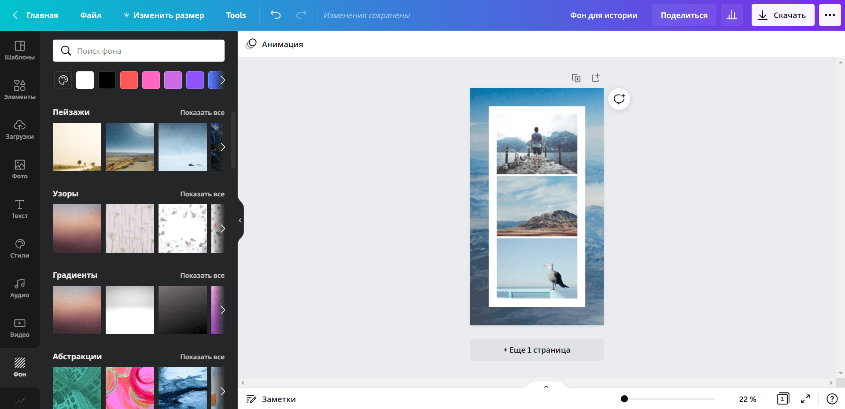This screenshot has width=845, height=409.
Task: Expand the page list chevron at bottom
Action: (x=546, y=387)
